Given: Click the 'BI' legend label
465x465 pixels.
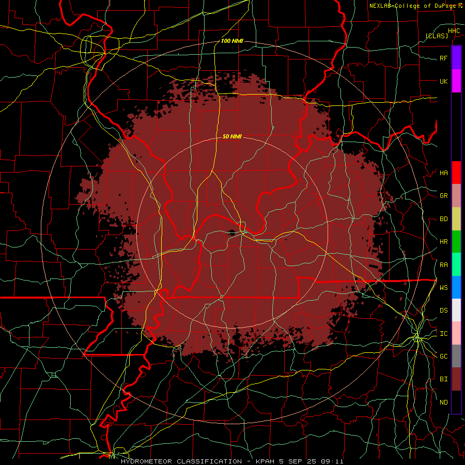Looking at the screenshot, I should coord(443,379).
